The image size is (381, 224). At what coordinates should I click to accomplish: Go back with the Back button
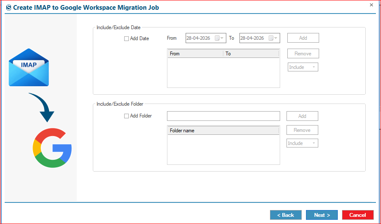tap(286, 215)
